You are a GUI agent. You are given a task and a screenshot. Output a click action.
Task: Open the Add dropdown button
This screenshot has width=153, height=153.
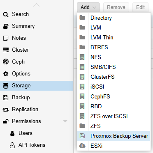(x=88, y=7)
